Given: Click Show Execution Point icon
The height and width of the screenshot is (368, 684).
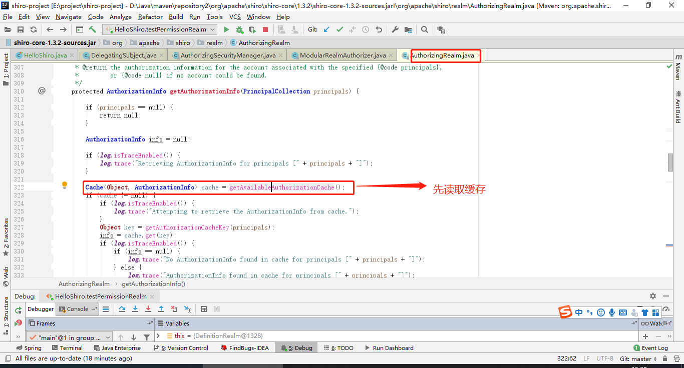Looking at the screenshot, I should [106, 309].
